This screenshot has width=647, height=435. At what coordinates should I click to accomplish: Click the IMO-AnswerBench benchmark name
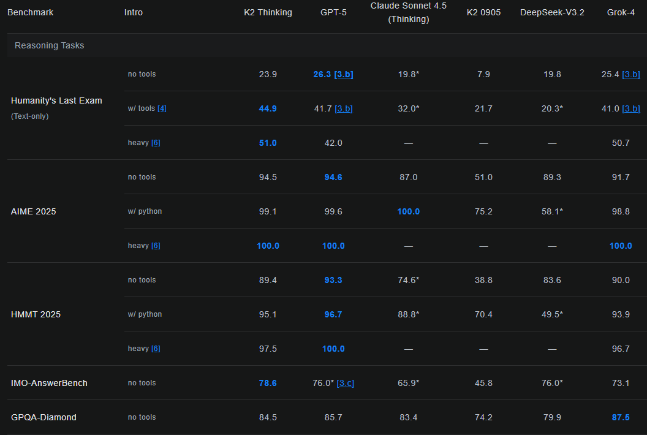pyautogui.click(x=49, y=383)
